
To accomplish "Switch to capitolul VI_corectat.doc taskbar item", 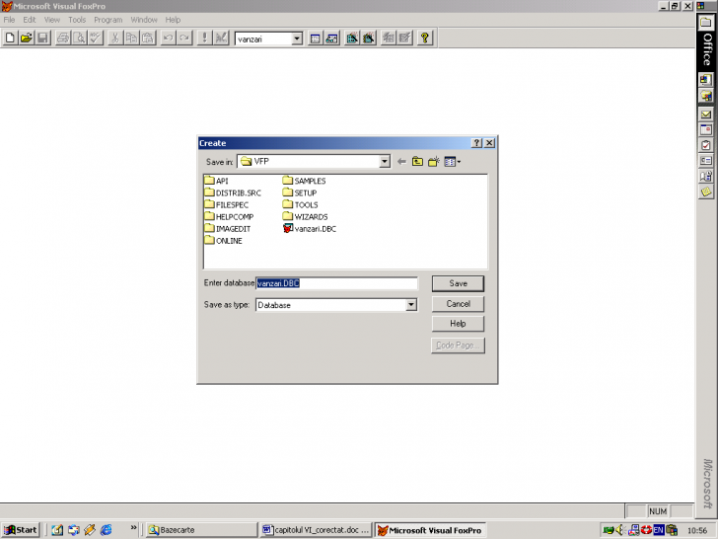I will (316, 530).
